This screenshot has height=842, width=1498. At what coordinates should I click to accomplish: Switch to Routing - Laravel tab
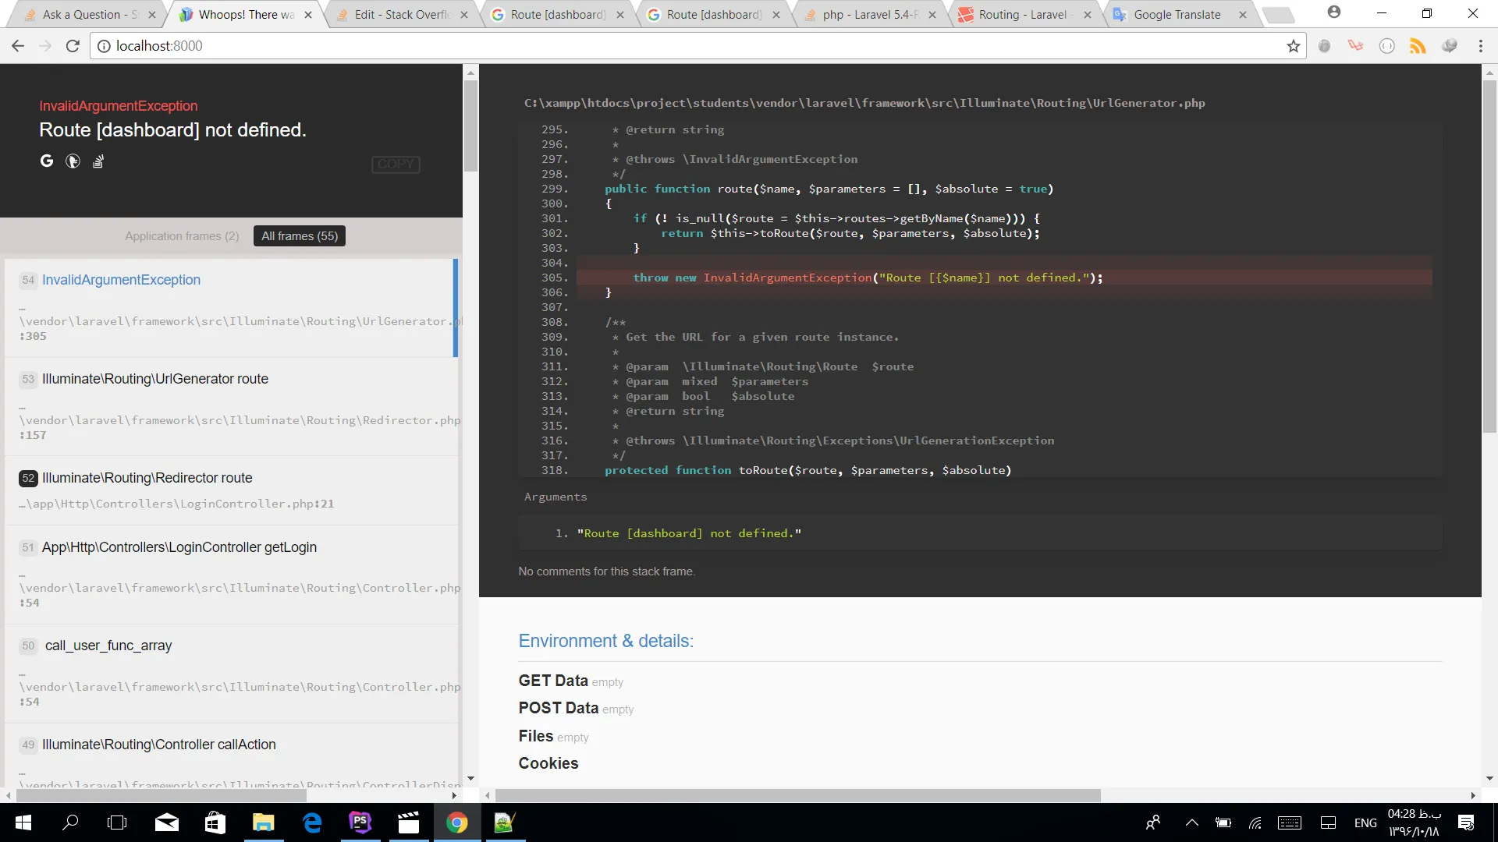click(x=1022, y=15)
